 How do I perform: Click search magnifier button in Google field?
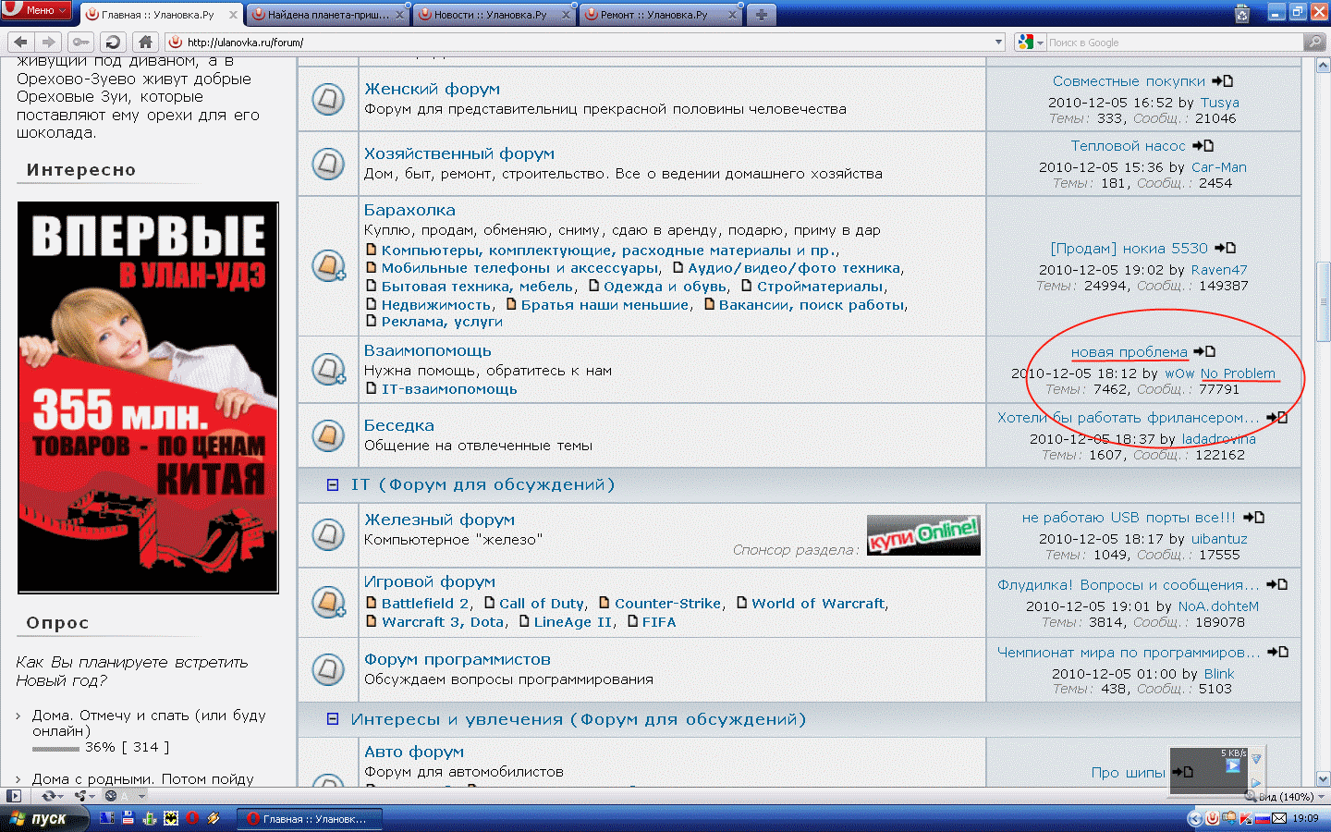tap(1313, 42)
